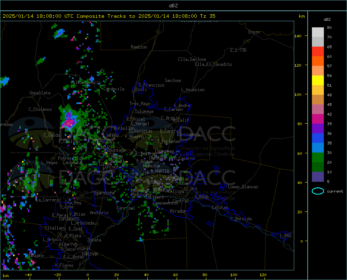Click the MENDOZA city label
The height and width of the screenshot is (280, 347).
tap(103, 141)
